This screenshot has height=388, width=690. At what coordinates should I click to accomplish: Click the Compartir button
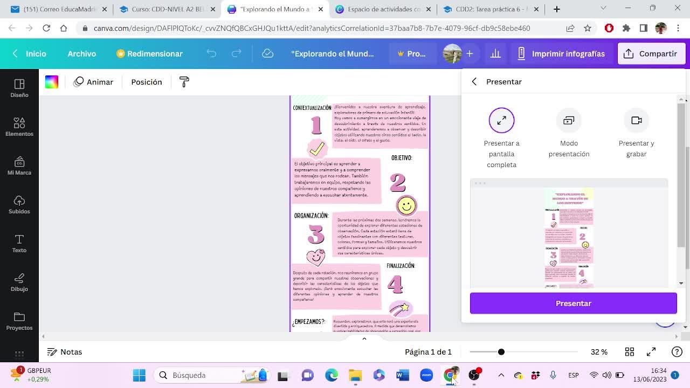pyautogui.click(x=651, y=53)
